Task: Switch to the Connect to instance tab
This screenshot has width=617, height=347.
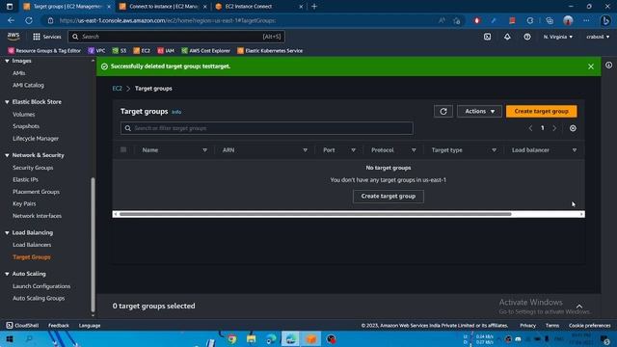Action: point(163,7)
